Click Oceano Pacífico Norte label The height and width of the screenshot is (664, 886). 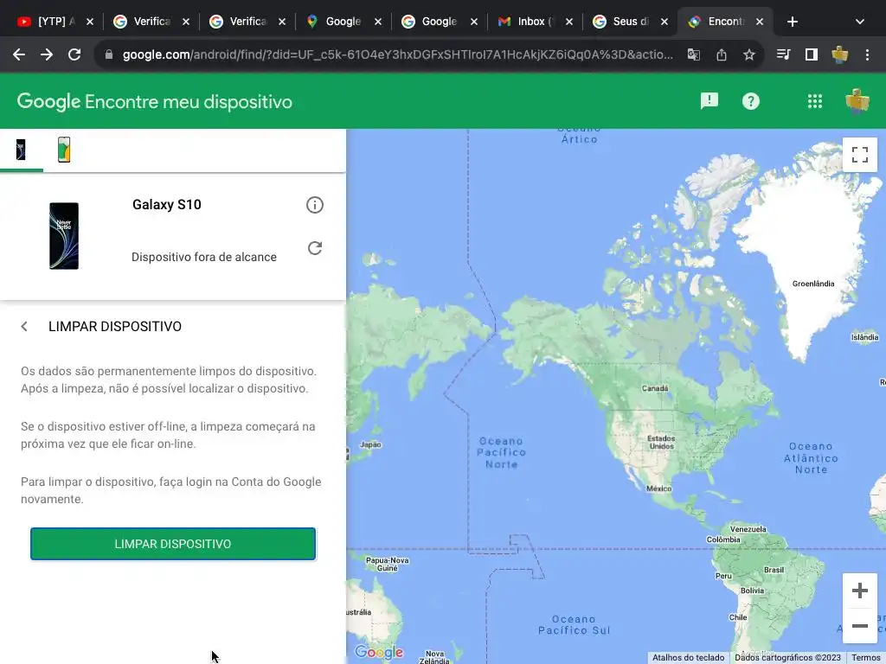point(501,452)
